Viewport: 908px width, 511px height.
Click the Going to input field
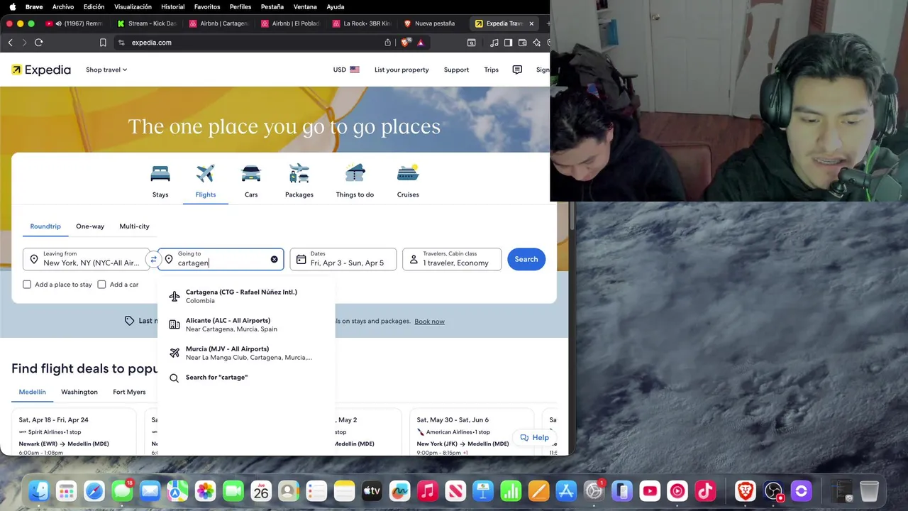221,259
